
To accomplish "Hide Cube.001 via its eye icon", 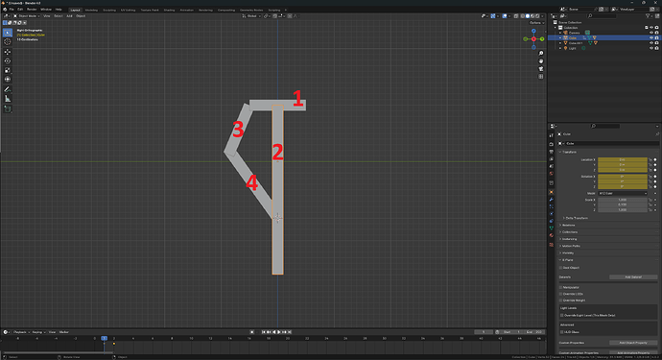I will (x=651, y=43).
